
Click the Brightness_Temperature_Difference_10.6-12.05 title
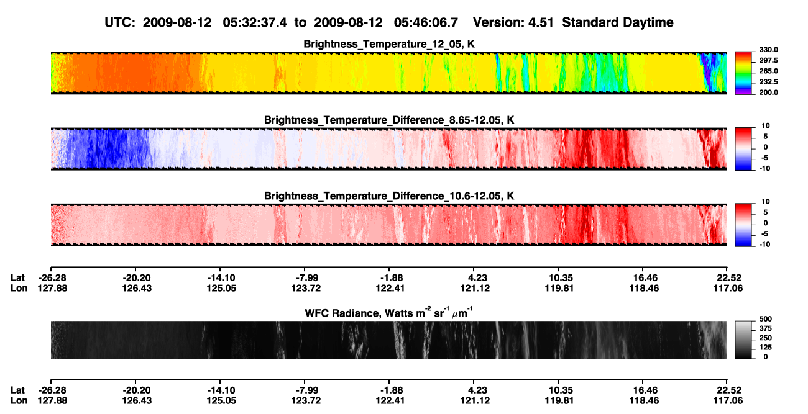pyautogui.click(x=389, y=196)
